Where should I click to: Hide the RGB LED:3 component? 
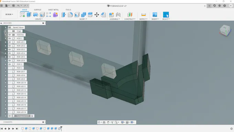(10, 50)
